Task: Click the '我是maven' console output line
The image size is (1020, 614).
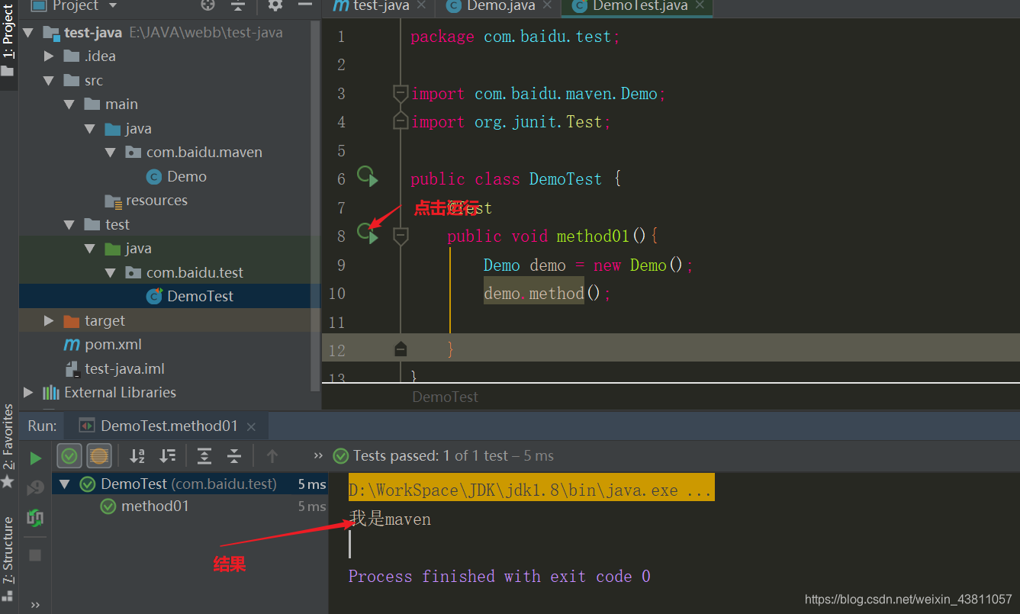Action: 390,519
